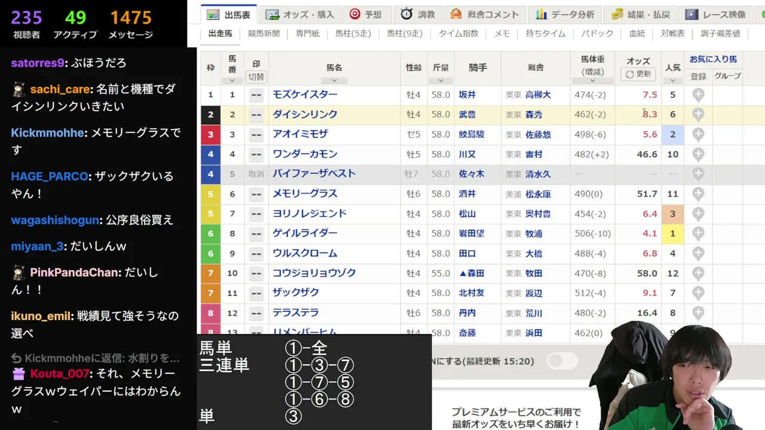This screenshot has width=765, height=430.
Task: Select the 調子偏差値 sub-tab
Action: [x=720, y=33]
